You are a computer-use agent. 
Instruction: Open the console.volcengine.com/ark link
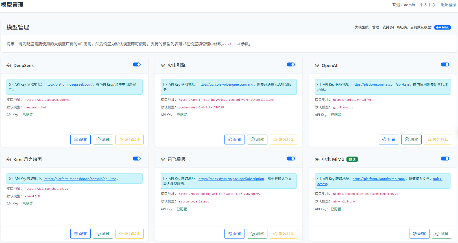pyautogui.click(x=226, y=84)
